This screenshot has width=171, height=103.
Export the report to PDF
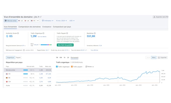coord(160,17)
